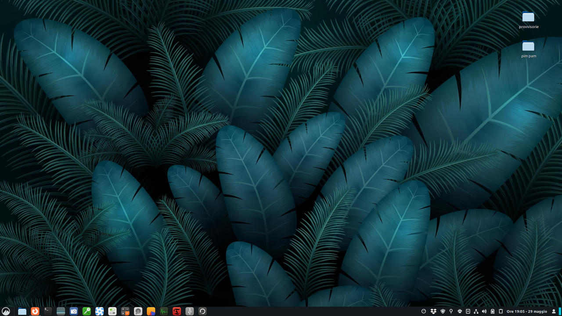The image size is (562, 316).
Task: Open the printer tray icon
Action: (x=460, y=311)
